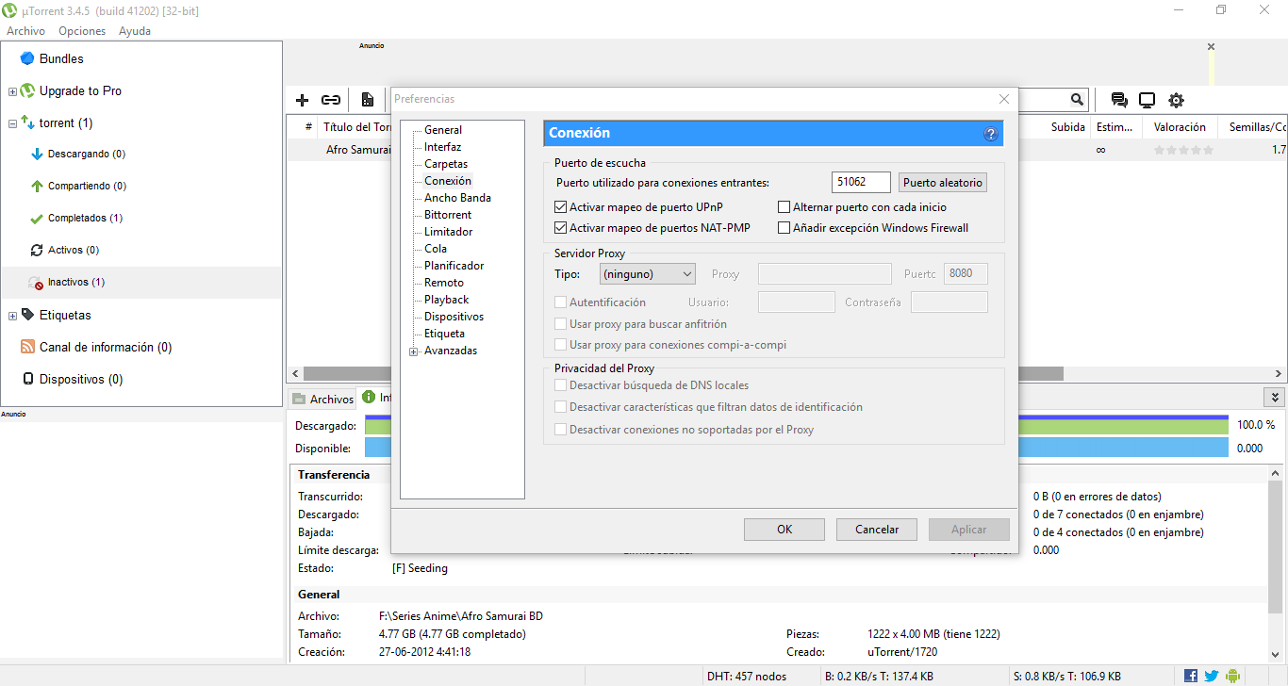Select Limitador in preferences tree
This screenshot has height=686, width=1288.
[448, 232]
